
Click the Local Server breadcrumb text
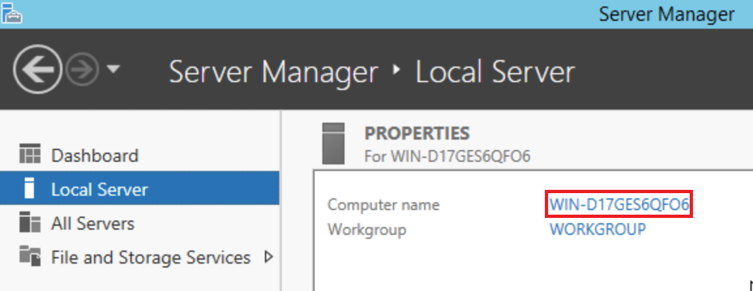click(x=495, y=71)
